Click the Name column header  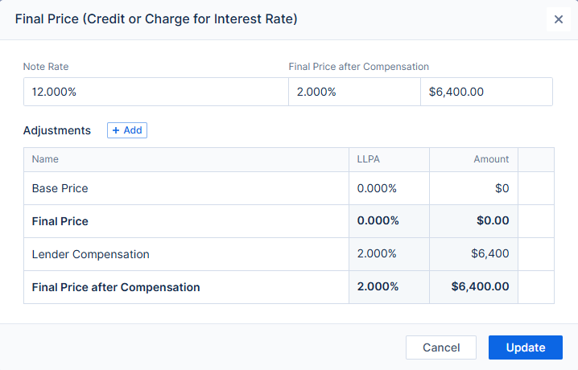(x=45, y=159)
